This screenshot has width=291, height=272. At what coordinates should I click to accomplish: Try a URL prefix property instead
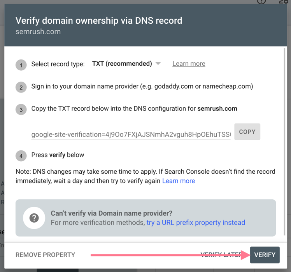[x=196, y=223]
